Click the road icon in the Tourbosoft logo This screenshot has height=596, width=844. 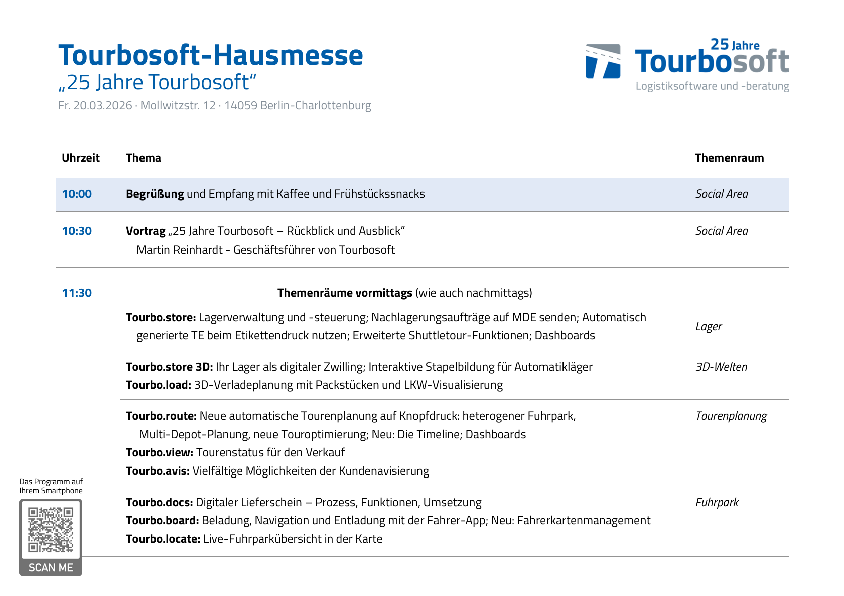(x=603, y=61)
